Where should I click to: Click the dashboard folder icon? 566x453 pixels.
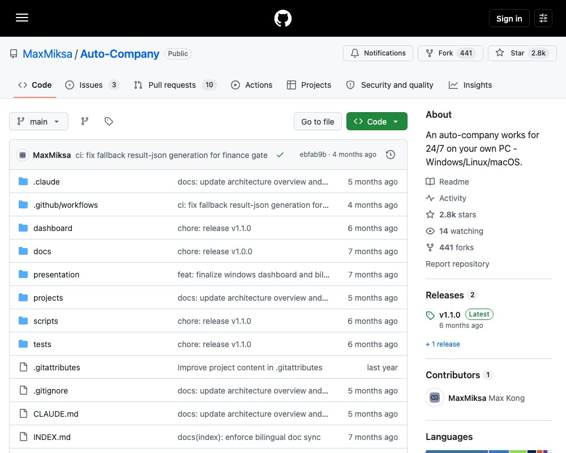pyautogui.click(x=23, y=228)
